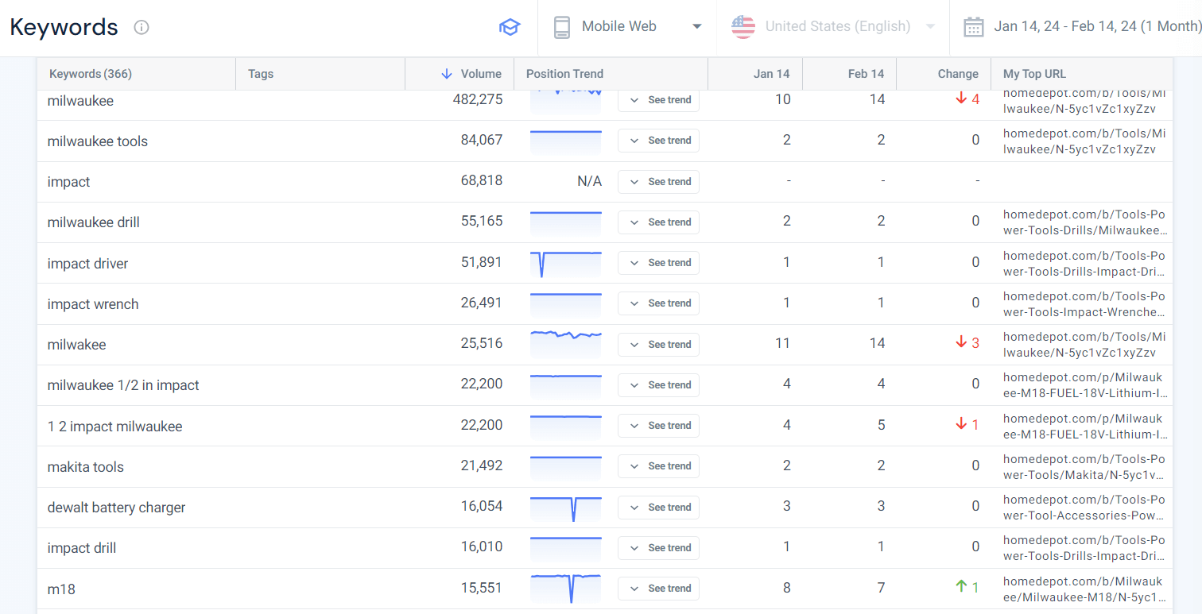This screenshot has height=614, width=1202.
Task: Open the Jan 14 - Feb 14 date range picker
Action: [x=1083, y=27]
